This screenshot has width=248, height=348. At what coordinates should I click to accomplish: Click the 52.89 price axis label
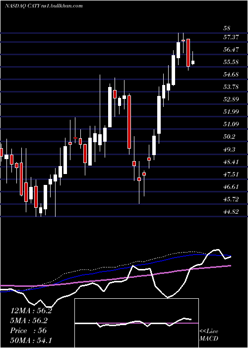click(231, 99)
